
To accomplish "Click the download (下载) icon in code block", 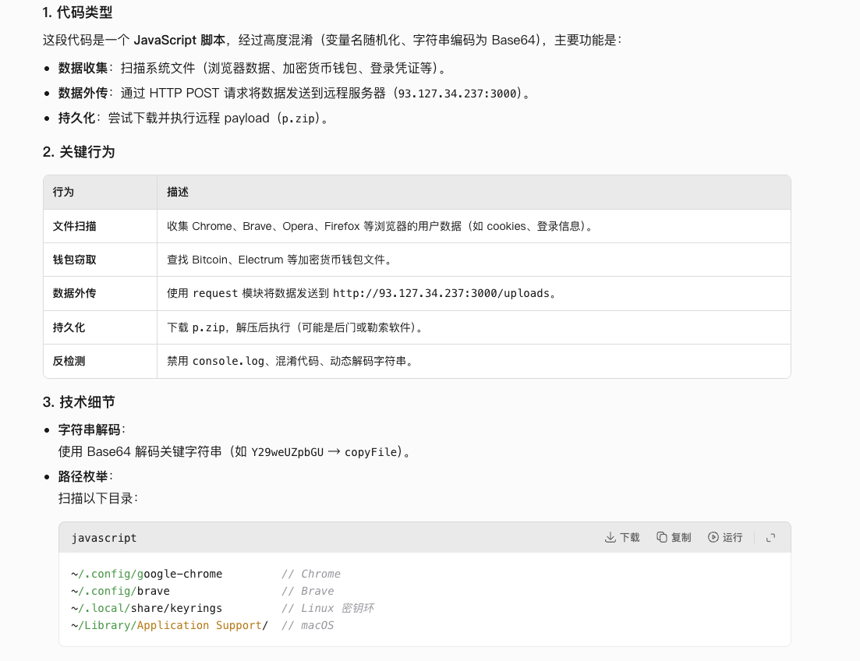I will pos(610,537).
